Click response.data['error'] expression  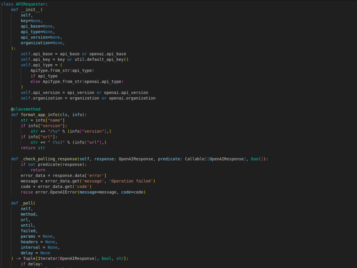tap(79, 175)
